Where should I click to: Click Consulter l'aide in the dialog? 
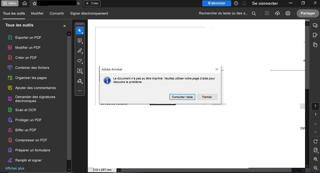pyautogui.click(x=182, y=97)
